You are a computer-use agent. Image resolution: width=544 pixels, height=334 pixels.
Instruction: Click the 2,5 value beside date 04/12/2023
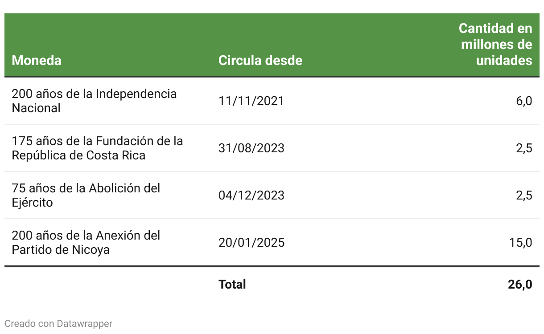pyautogui.click(x=524, y=196)
